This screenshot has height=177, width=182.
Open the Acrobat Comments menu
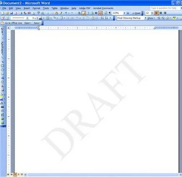[x=103, y=8]
